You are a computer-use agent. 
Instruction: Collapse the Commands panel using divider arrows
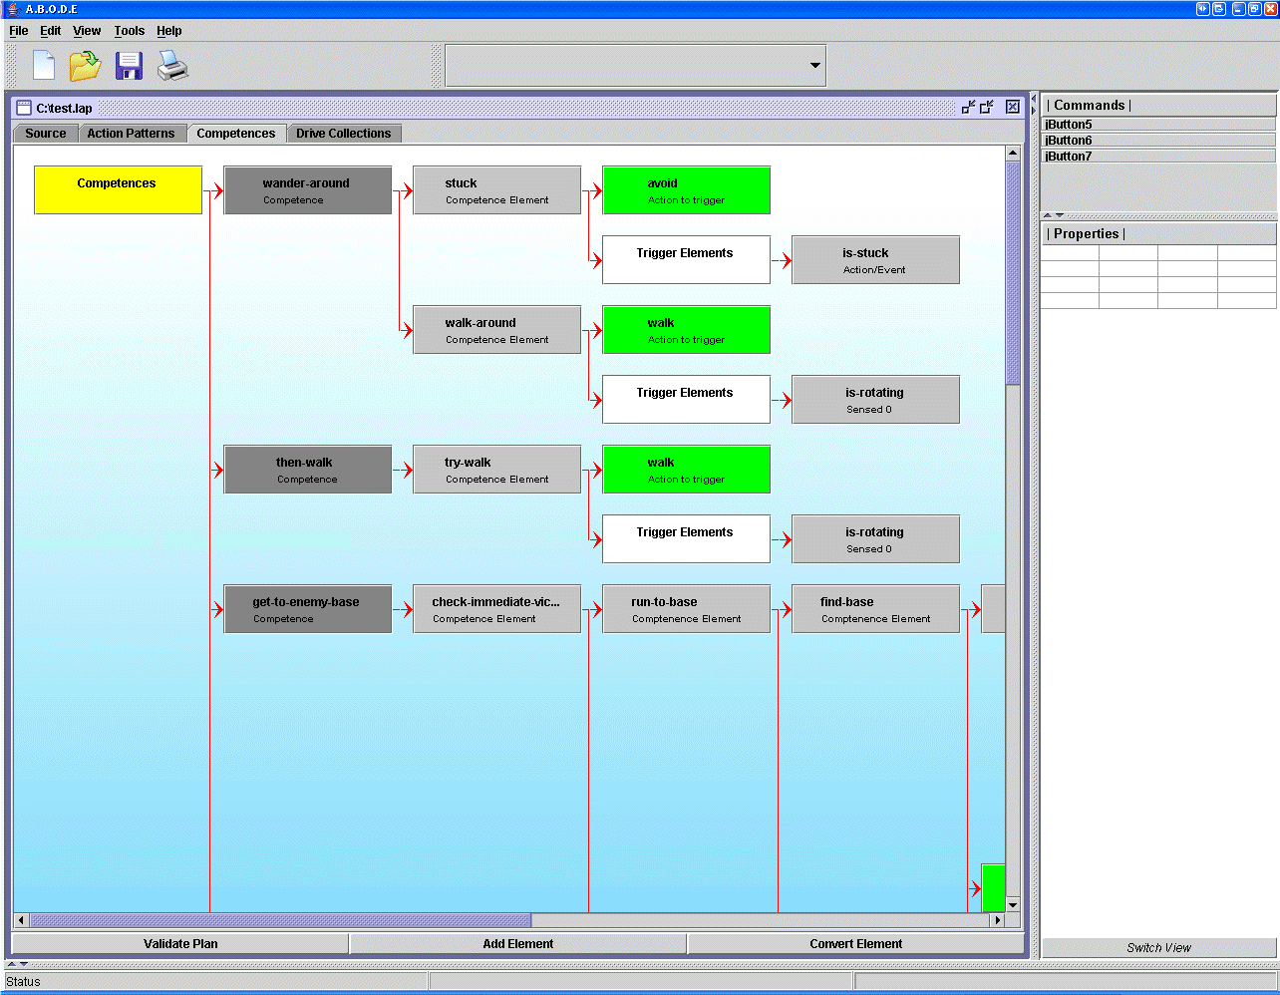coord(1048,215)
